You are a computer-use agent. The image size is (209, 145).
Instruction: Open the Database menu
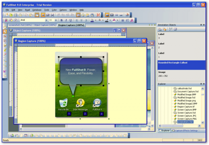click(x=37, y=10)
